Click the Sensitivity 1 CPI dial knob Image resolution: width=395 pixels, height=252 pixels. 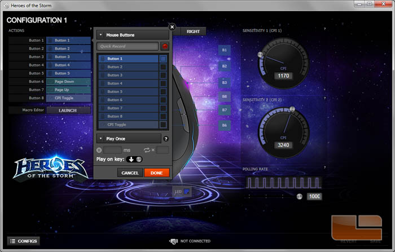[260, 54]
